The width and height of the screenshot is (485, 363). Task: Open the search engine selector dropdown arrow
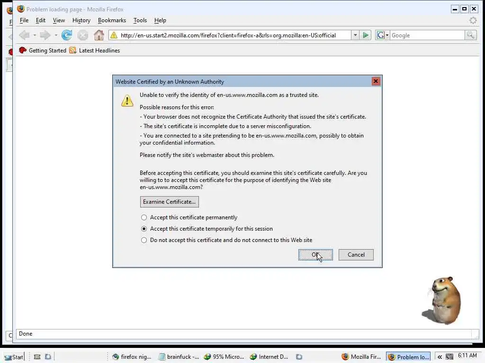pos(387,35)
